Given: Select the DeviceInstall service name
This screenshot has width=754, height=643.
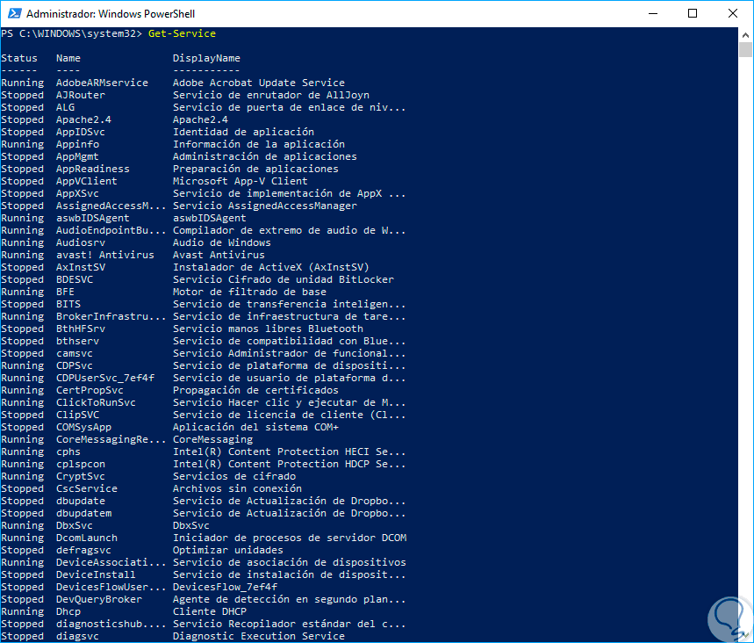Looking at the screenshot, I should coord(96,575).
